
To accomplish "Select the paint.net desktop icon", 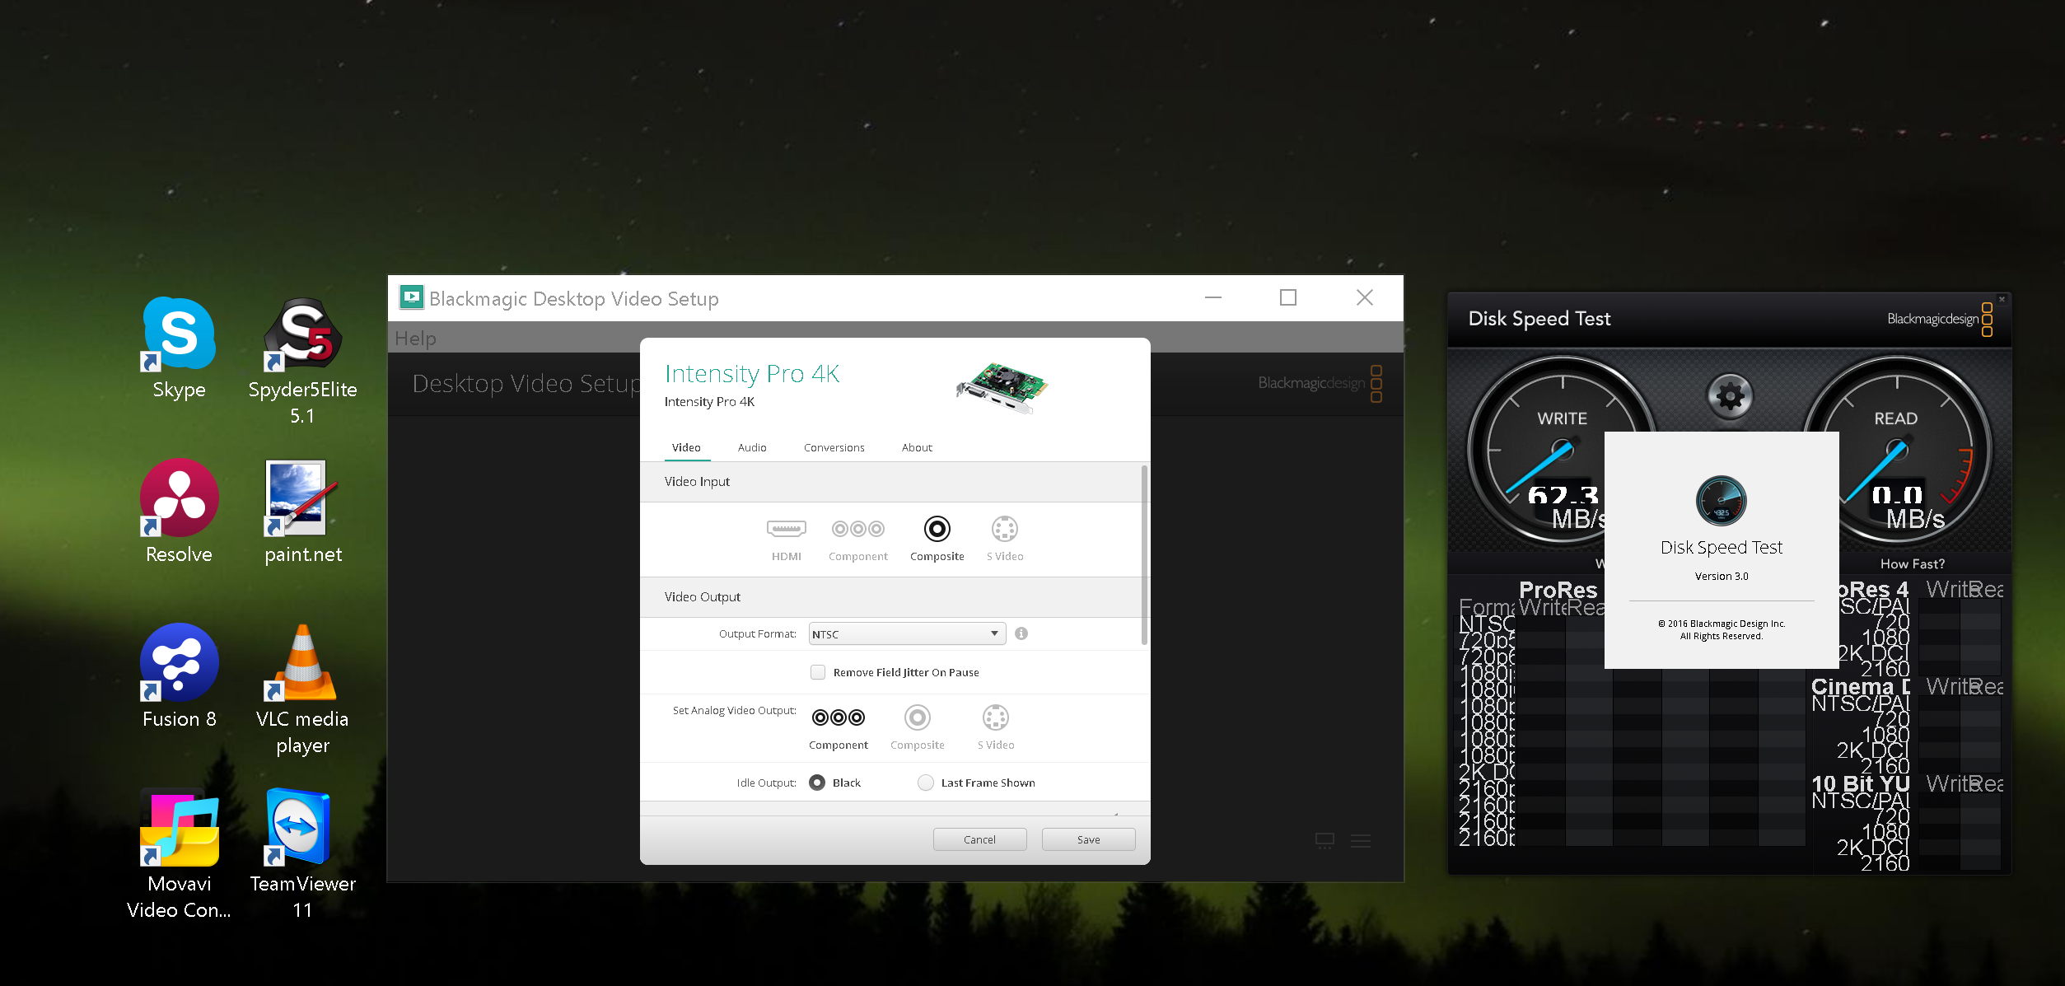I will [x=302, y=512].
